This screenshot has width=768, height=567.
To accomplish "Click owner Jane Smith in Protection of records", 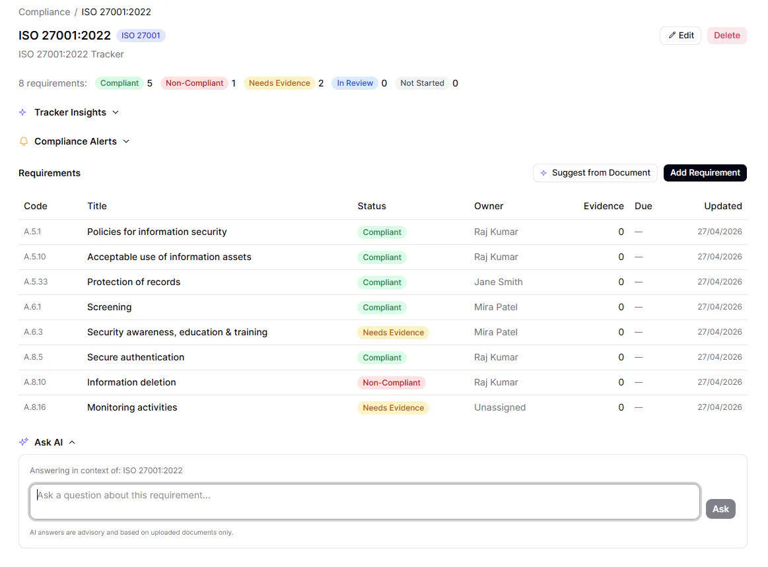I will 498,282.
